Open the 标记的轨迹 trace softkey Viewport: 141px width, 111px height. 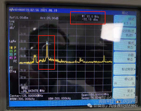(x=125, y=33)
